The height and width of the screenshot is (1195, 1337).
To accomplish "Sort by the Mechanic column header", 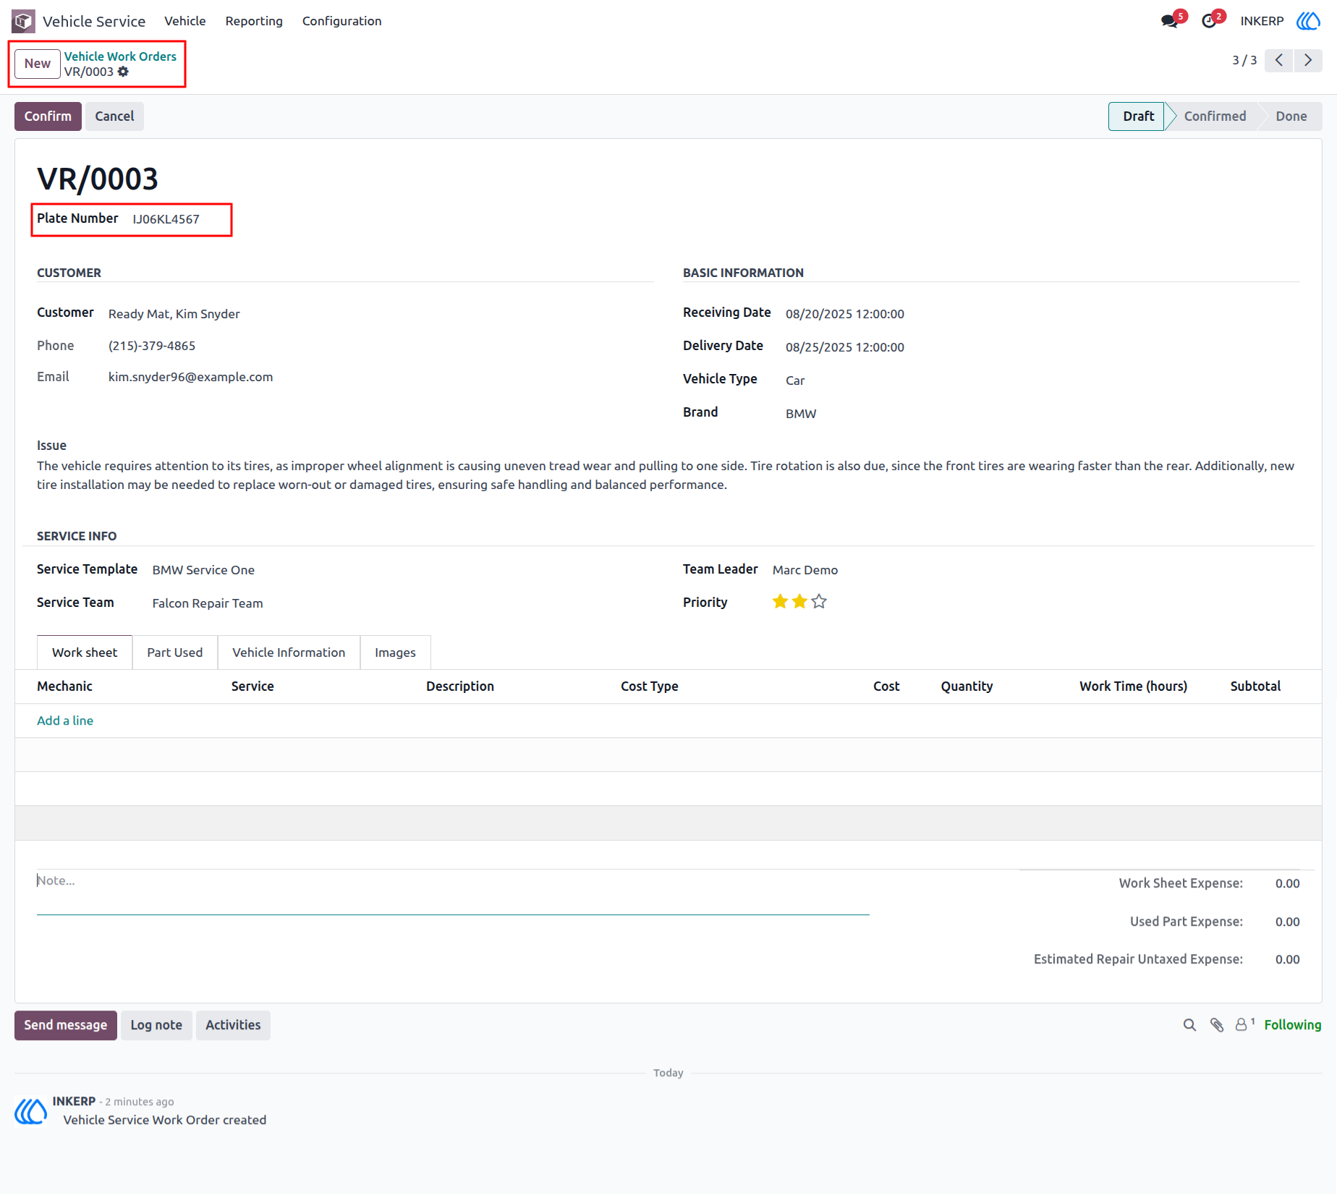I will coord(64,686).
